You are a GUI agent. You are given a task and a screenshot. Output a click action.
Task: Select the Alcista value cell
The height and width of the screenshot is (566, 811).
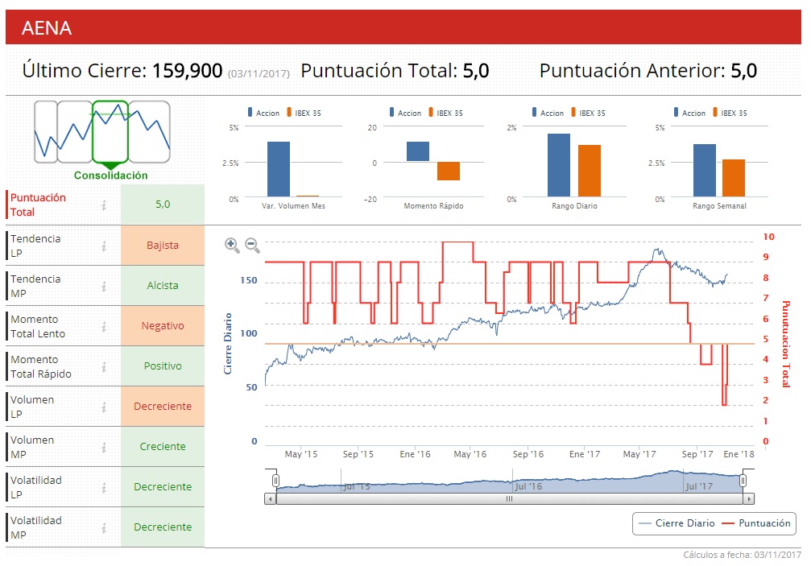pos(163,285)
